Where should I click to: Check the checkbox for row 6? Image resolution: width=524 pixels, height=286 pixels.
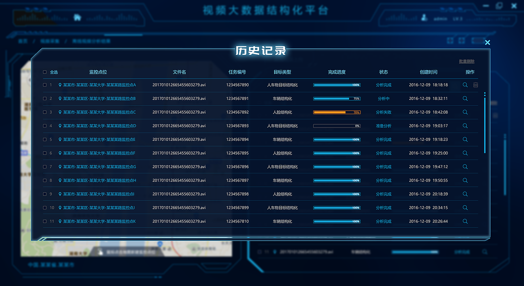pyautogui.click(x=45, y=153)
